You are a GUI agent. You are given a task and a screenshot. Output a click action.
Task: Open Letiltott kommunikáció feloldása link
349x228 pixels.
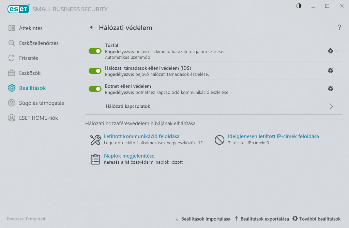coord(141,136)
